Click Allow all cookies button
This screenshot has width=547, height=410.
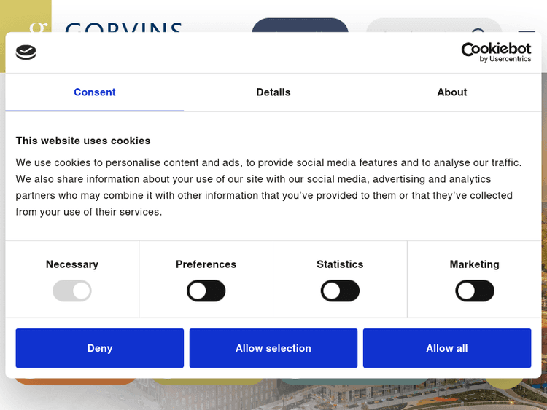[447, 348]
